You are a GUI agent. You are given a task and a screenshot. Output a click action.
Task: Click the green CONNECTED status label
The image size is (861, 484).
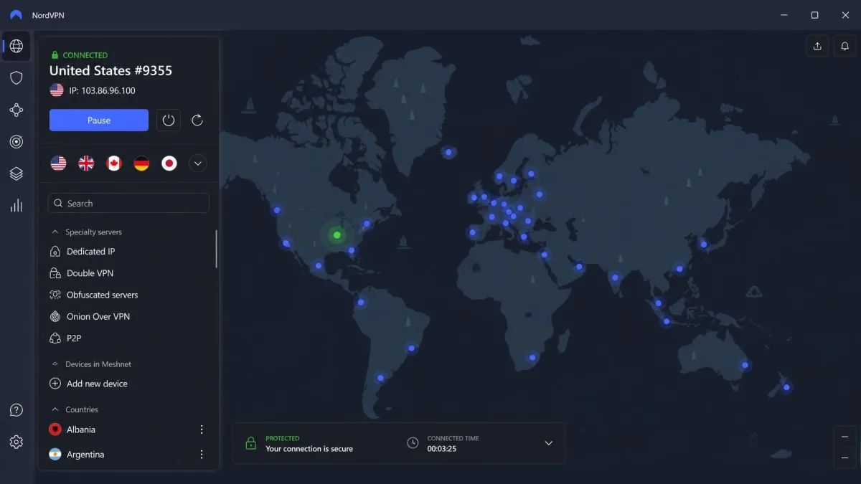[x=85, y=55]
